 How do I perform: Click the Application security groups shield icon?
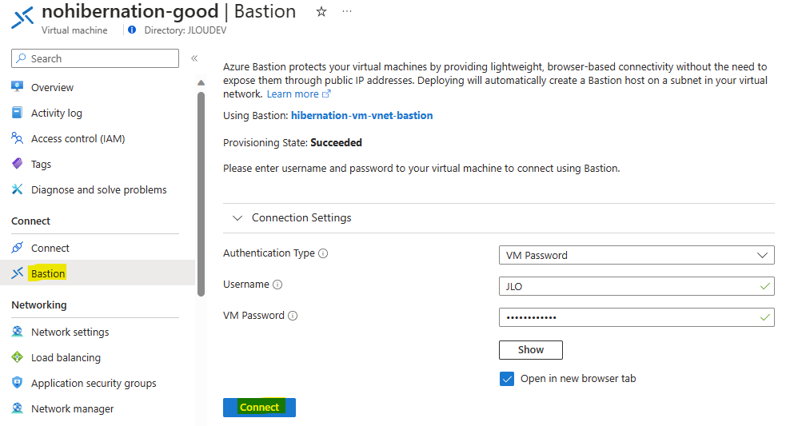pyautogui.click(x=18, y=382)
